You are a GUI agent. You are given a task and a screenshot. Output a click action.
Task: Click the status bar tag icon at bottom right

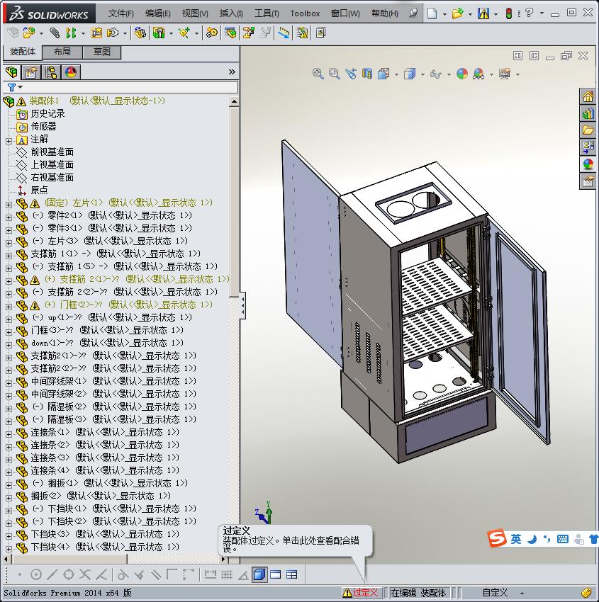point(586,592)
